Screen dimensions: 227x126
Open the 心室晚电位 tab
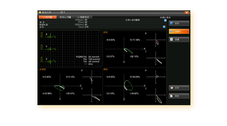click(x=83, y=17)
